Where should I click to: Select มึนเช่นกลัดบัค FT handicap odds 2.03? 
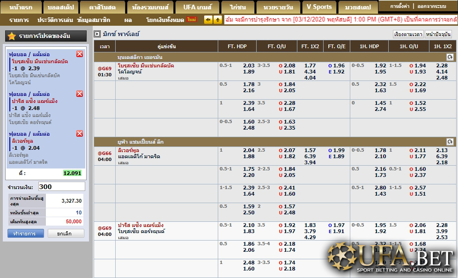click(x=249, y=66)
